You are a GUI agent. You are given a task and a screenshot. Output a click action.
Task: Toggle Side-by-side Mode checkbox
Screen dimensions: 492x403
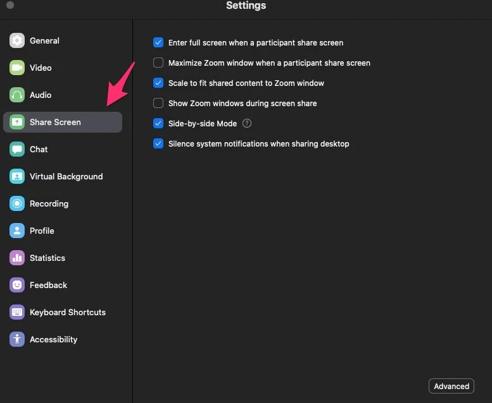click(158, 123)
